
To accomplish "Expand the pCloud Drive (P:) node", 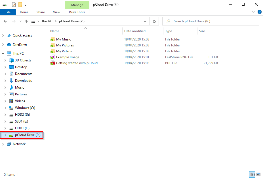I will click(5, 135).
